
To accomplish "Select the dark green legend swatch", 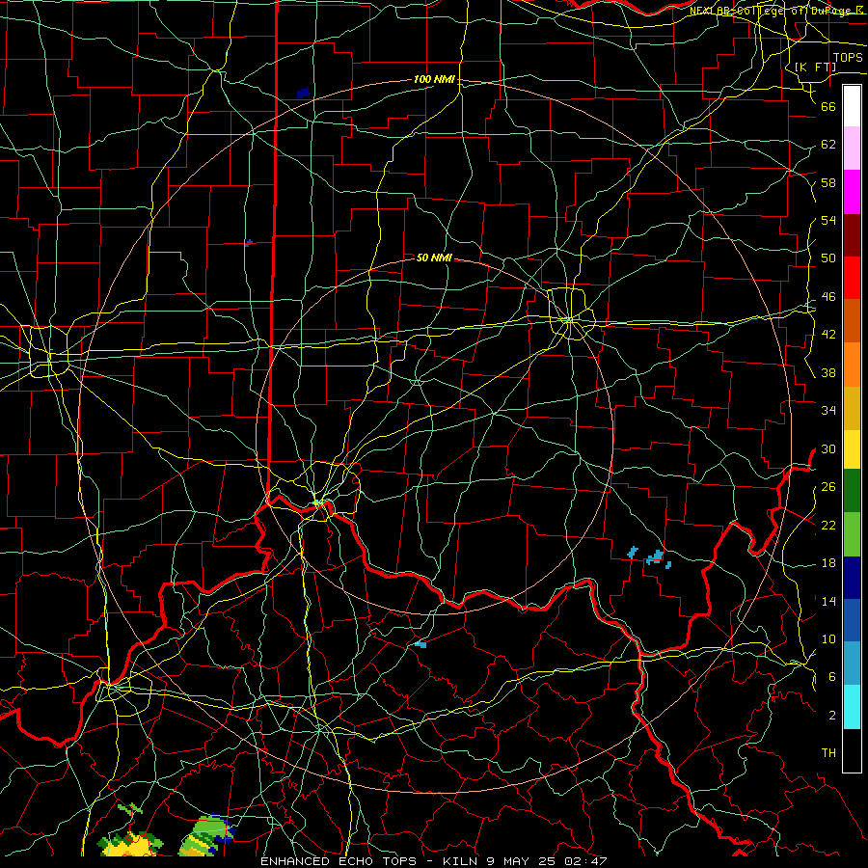I will click(852, 491).
